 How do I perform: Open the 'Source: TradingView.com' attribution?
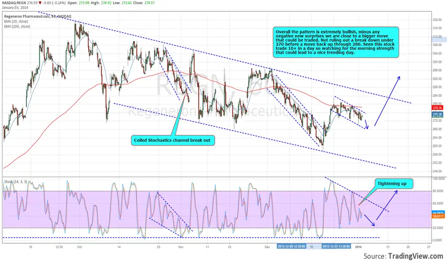pyautogui.click(x=403, y=256)
